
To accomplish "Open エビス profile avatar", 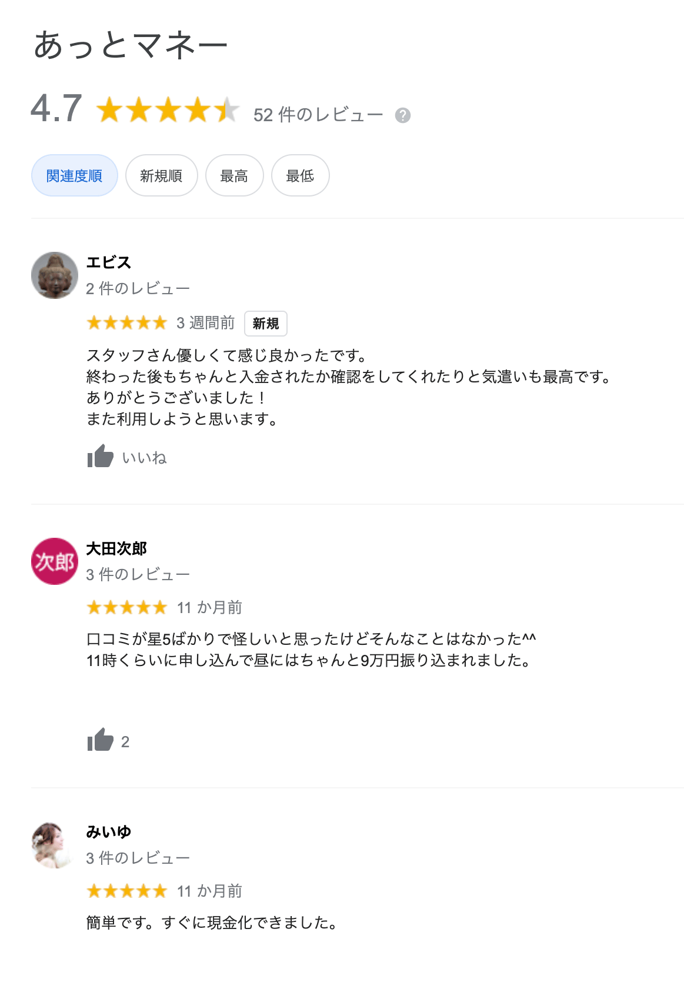I will [x=55, y=275].
